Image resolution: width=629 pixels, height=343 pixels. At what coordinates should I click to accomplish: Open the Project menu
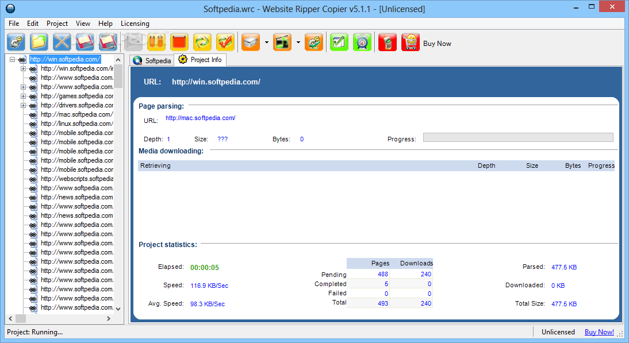[x=57, y=24]
